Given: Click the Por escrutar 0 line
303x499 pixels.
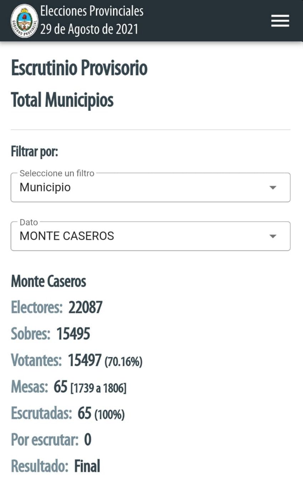Looking at the screenshot, I should (x=51, y=440).
